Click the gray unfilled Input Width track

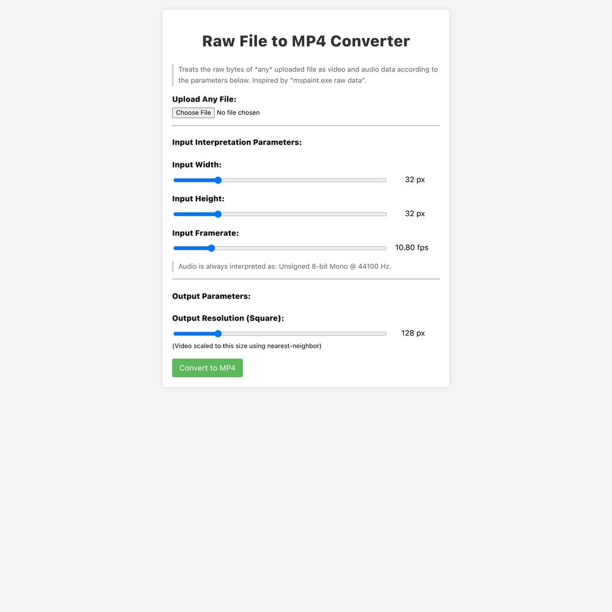click(303, 180)
